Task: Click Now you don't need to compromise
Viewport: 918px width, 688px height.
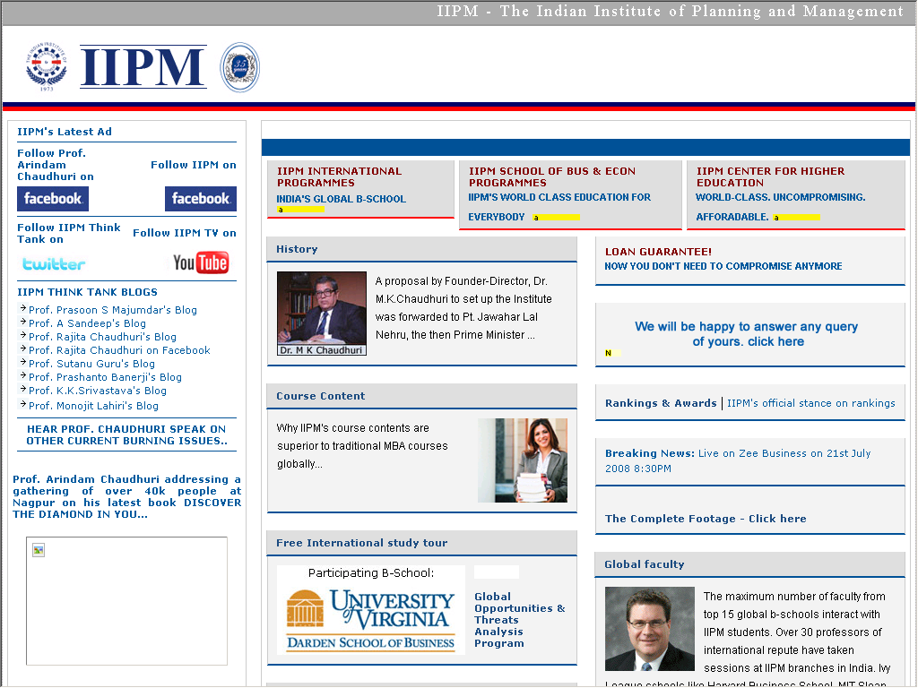Action: pyautogui.click(x=723, y=266)
